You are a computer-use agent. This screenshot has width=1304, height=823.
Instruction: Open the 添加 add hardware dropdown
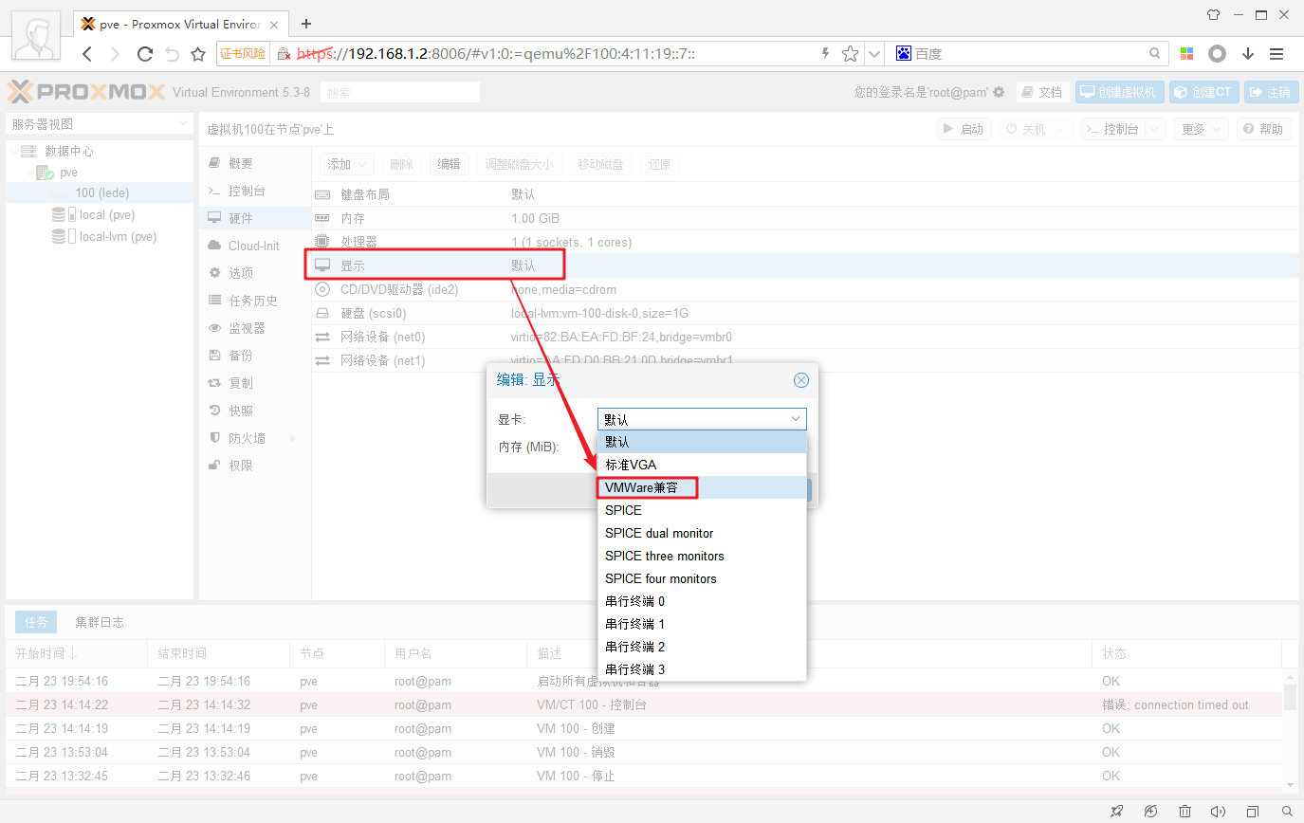tap(347, 164)
